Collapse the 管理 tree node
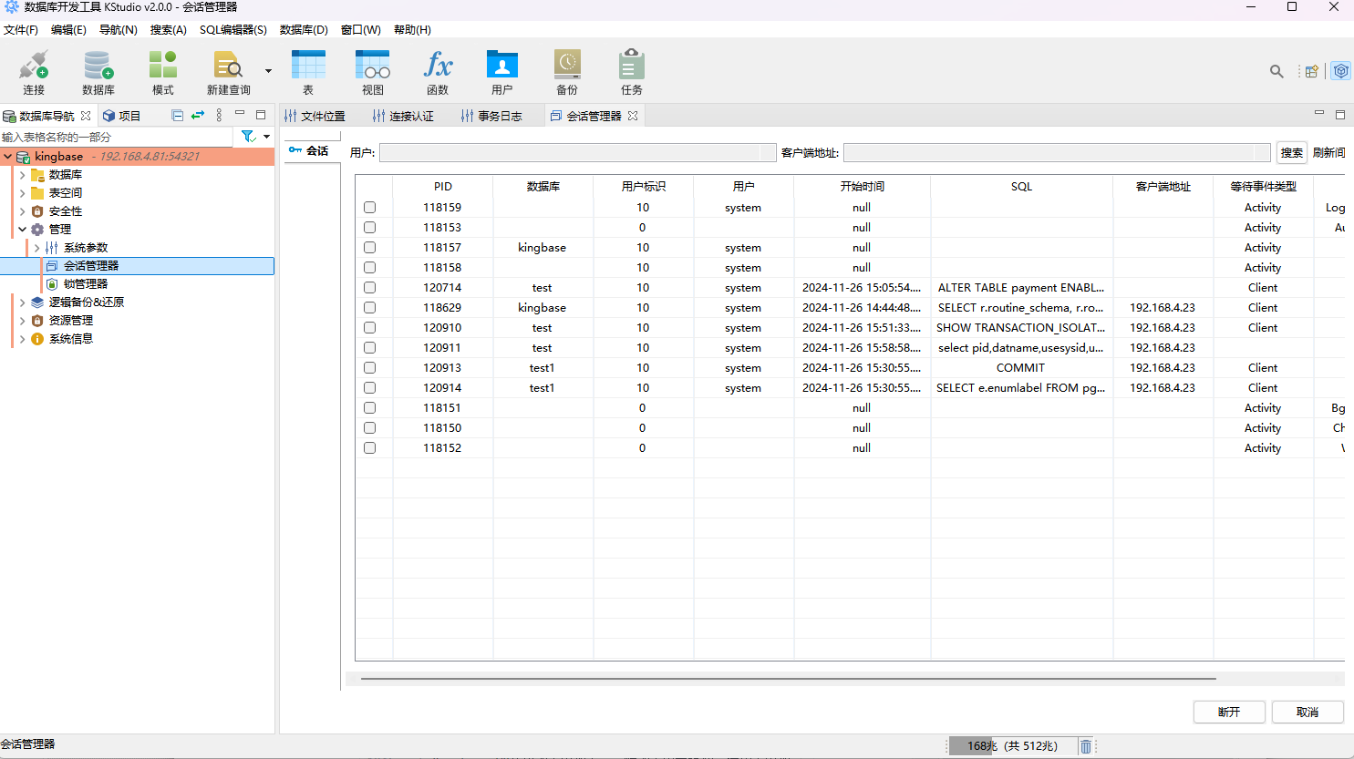The image size is (1354, 759). point(22,230)
